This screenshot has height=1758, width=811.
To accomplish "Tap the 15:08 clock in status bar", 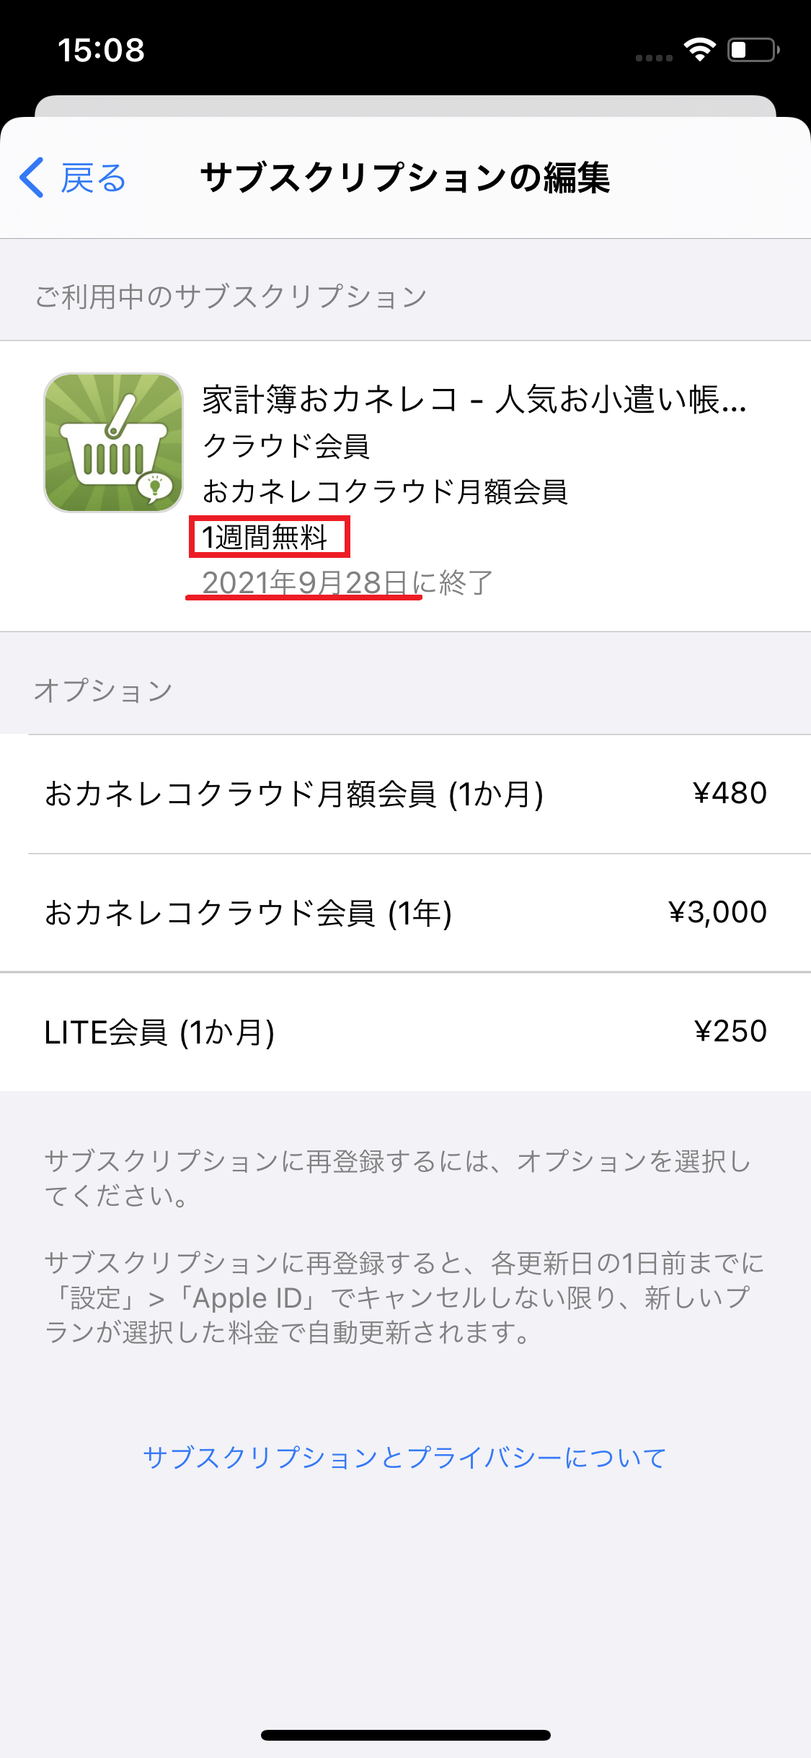I will [101, 51].
